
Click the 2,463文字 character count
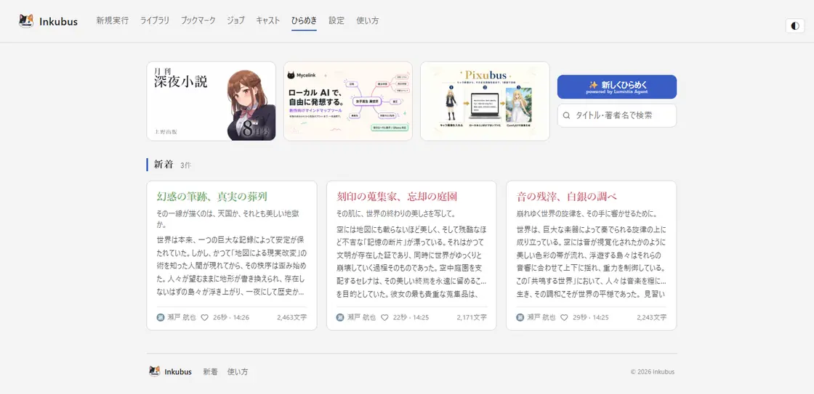click(x=291, y=317)
